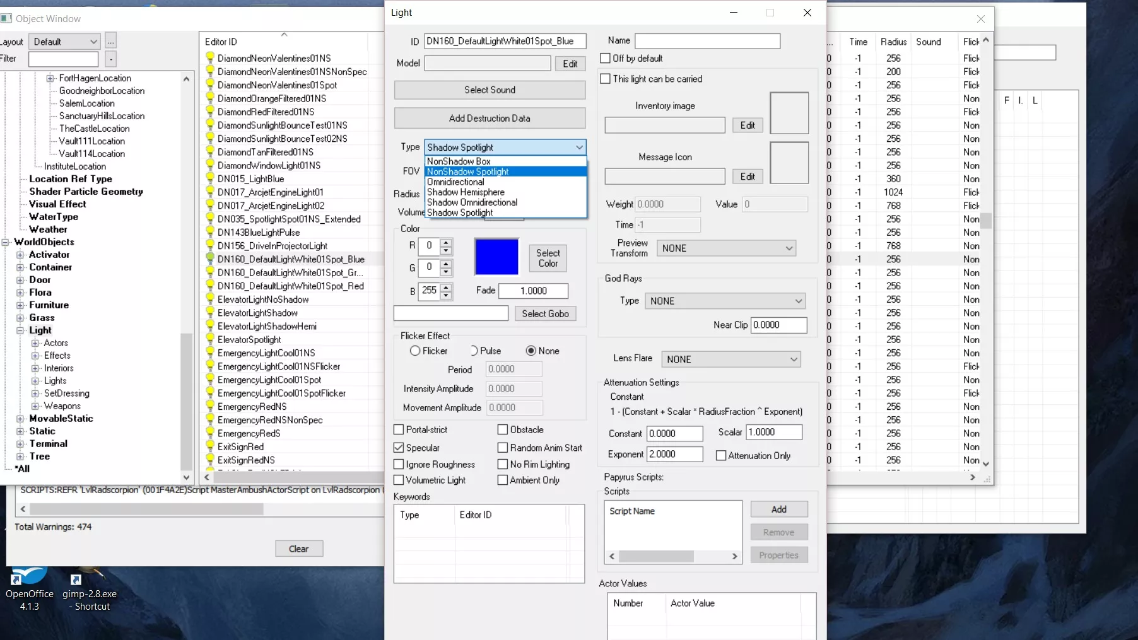
Task: Open the Preview Transform dropdown
Action: (x=726, y=248)
